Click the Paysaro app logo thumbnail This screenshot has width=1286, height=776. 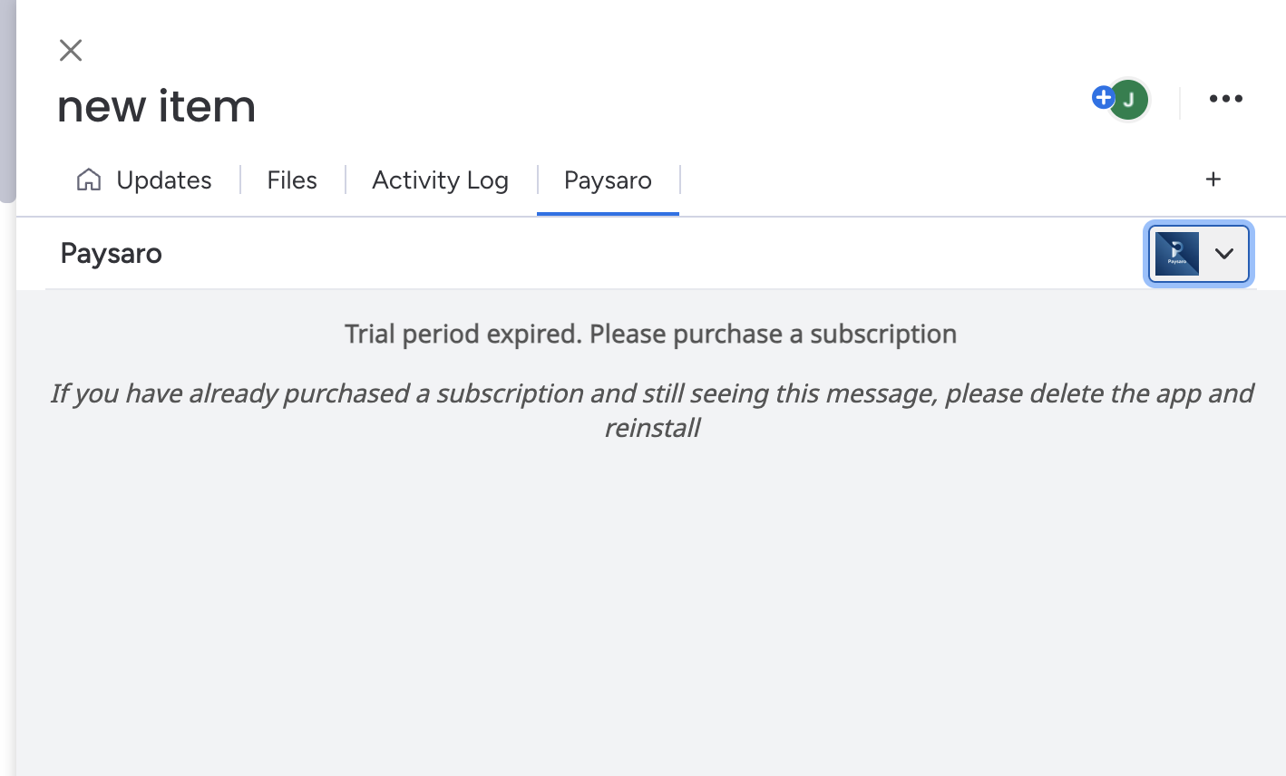click(1177, 254)
